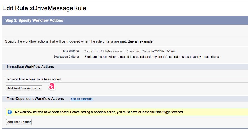Image resolution: width=248 pixels, height=139 pixels.
Task: Click the arrow on Add Workflow Action
Action: tap(40, 88)
